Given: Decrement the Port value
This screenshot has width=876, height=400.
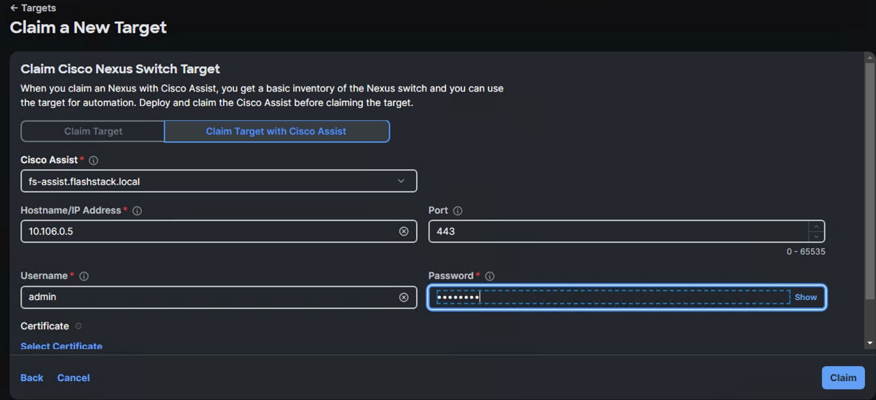Looking at the screenshot, I should point(816,236).
